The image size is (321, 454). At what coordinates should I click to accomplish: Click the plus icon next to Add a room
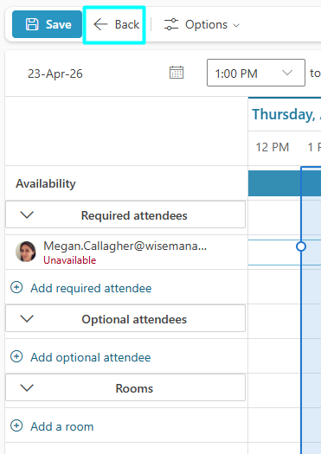16,426
